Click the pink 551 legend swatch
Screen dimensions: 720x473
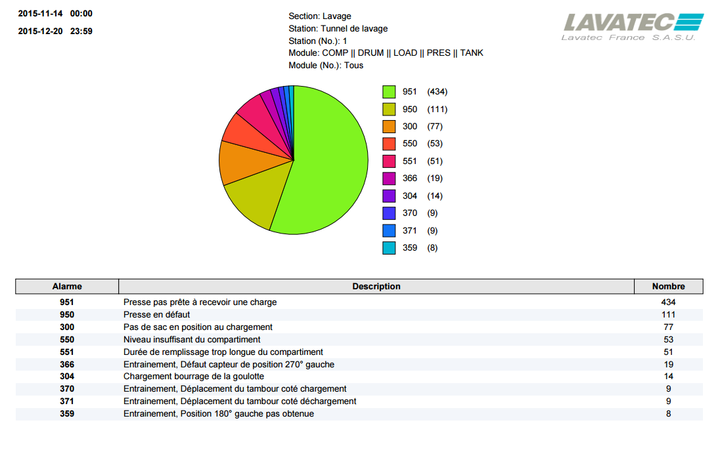[x=389, y=161]
